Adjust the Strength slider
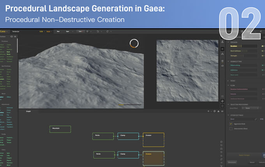This screenshot has height=167, width=265. click(243, 56)
